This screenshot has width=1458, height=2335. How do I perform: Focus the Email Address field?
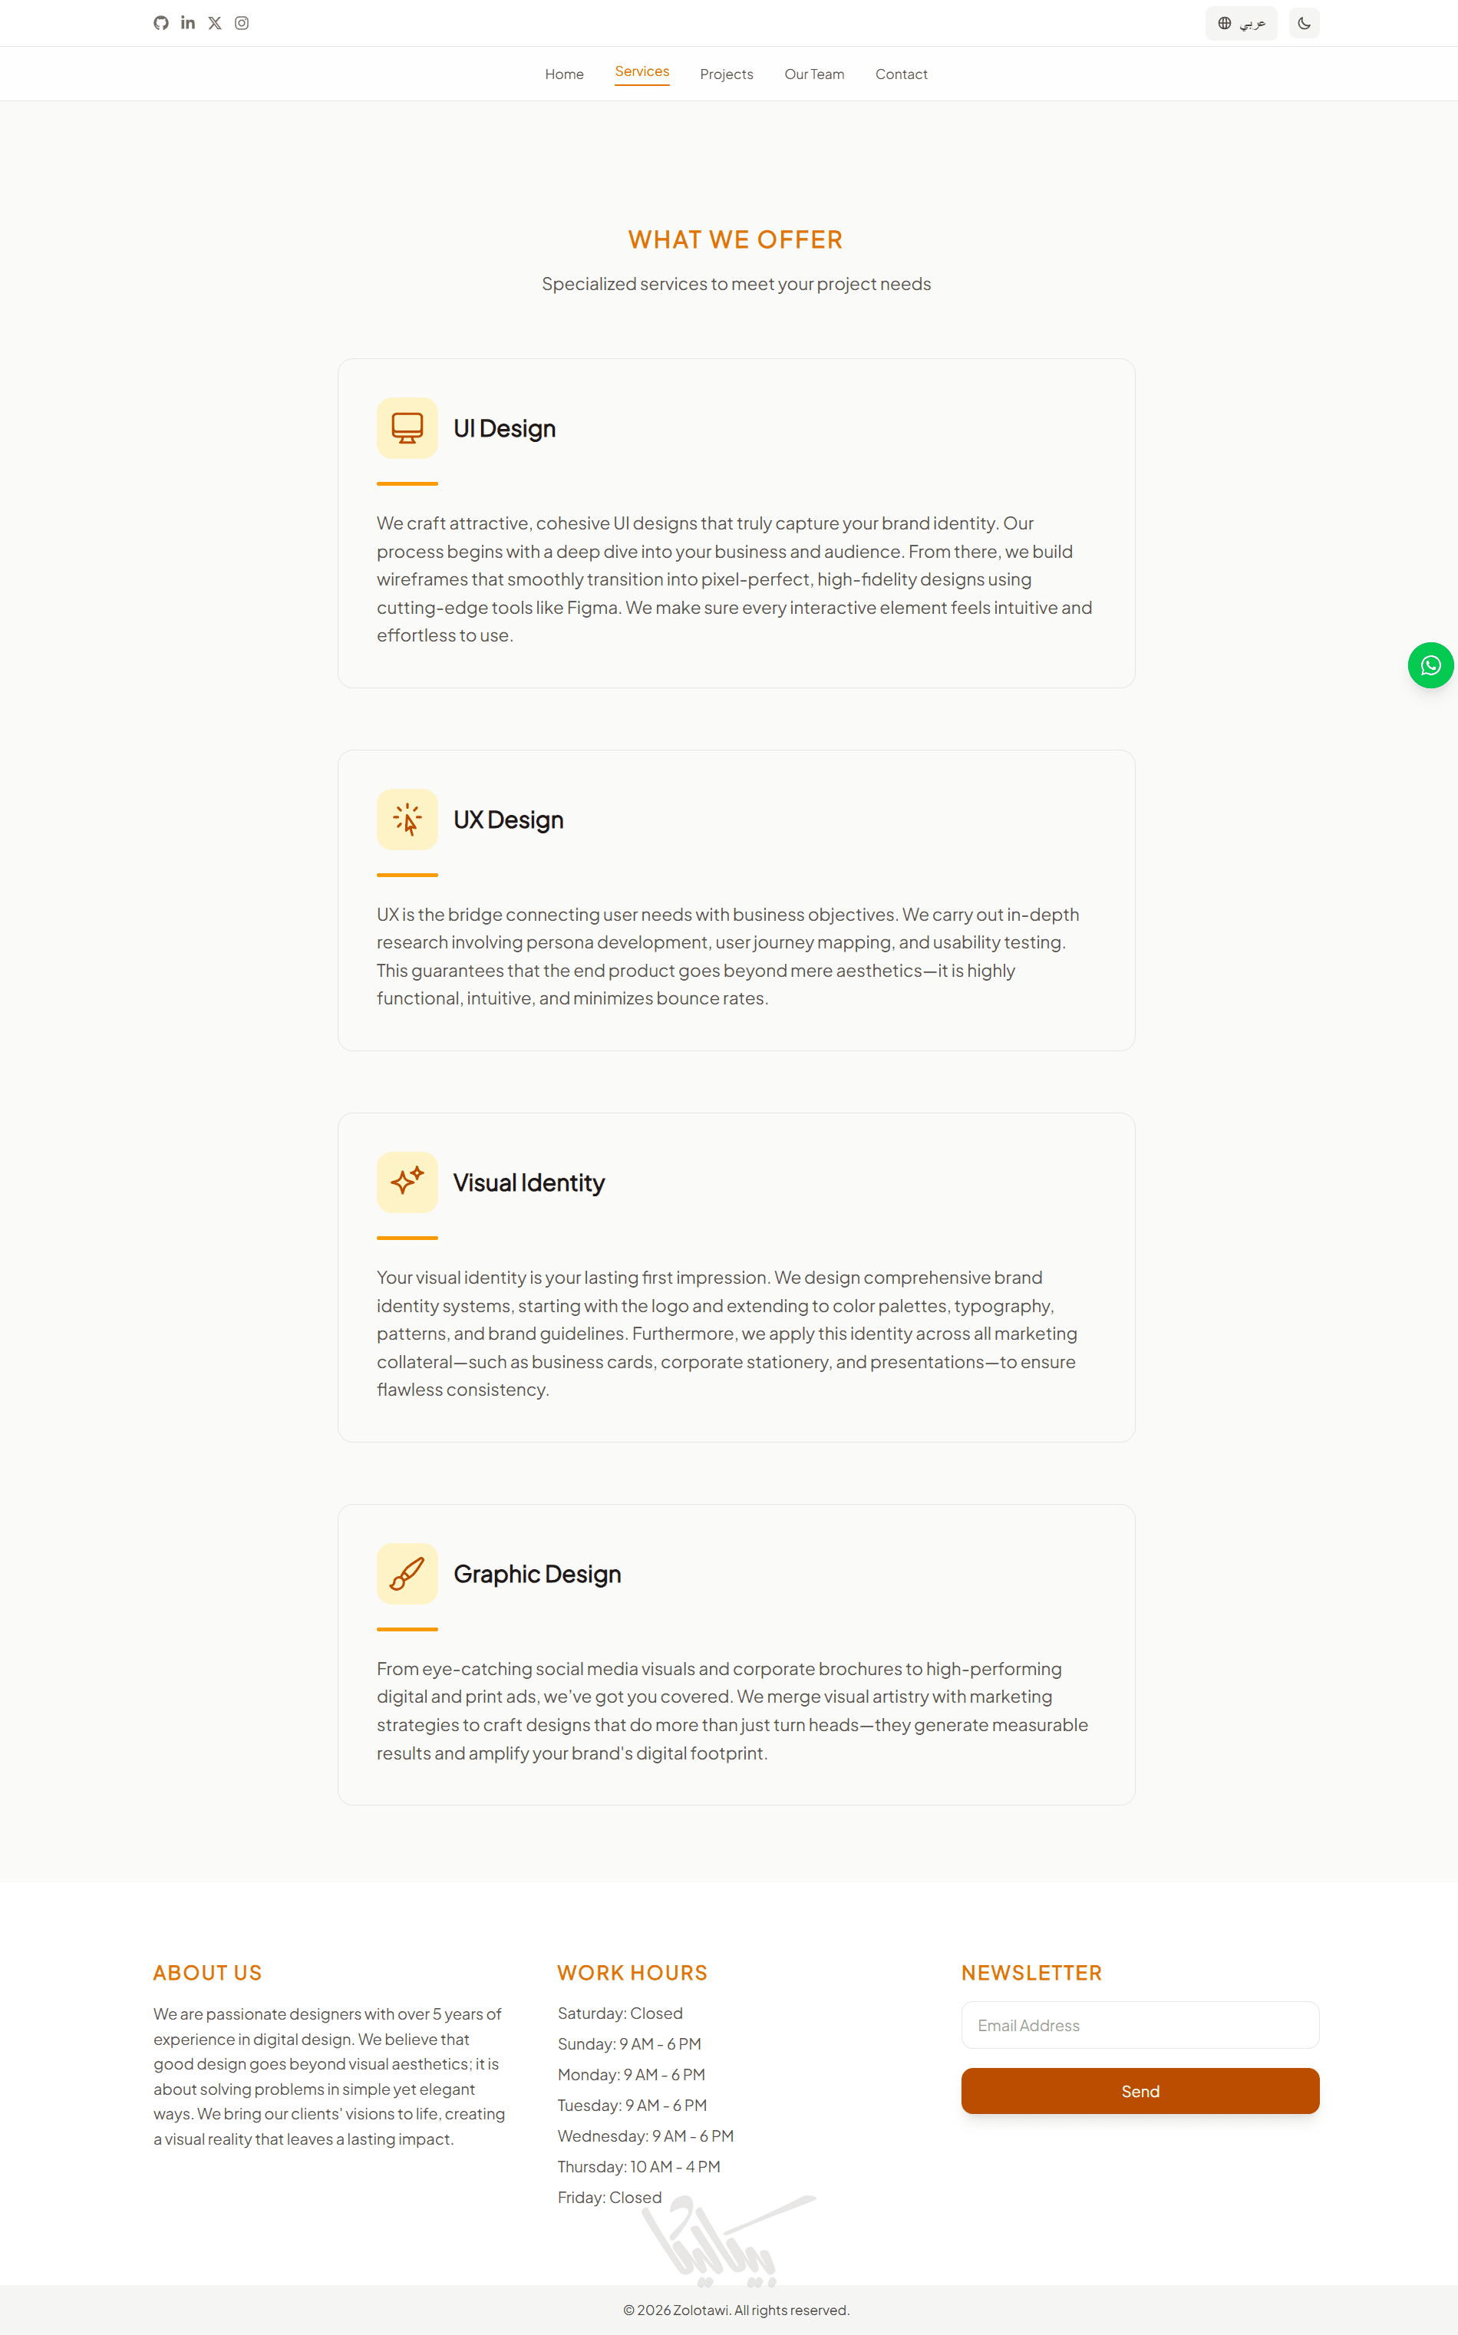(x=1140, y=2024)
